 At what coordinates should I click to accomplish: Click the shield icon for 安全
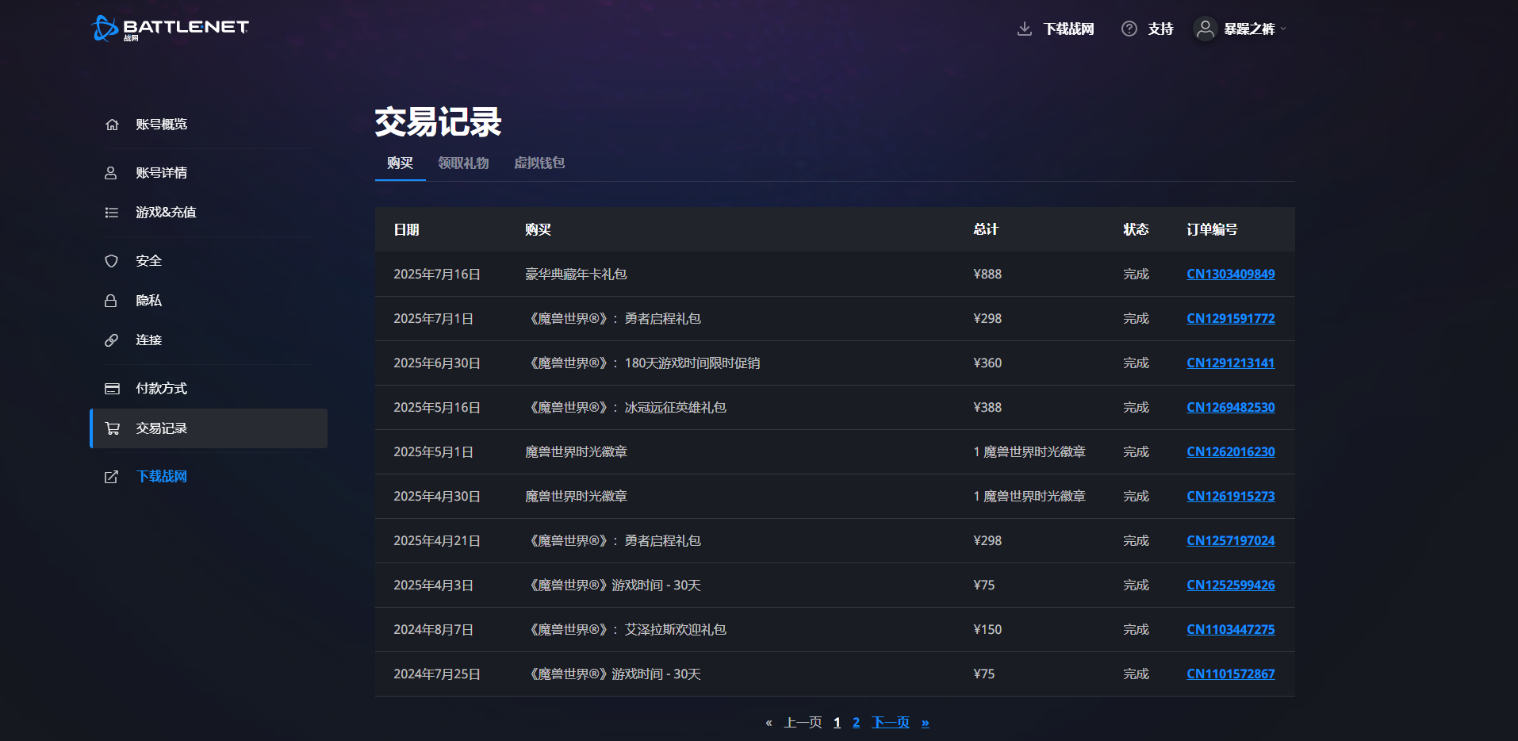pyautogui.click(x=112, y=261)
